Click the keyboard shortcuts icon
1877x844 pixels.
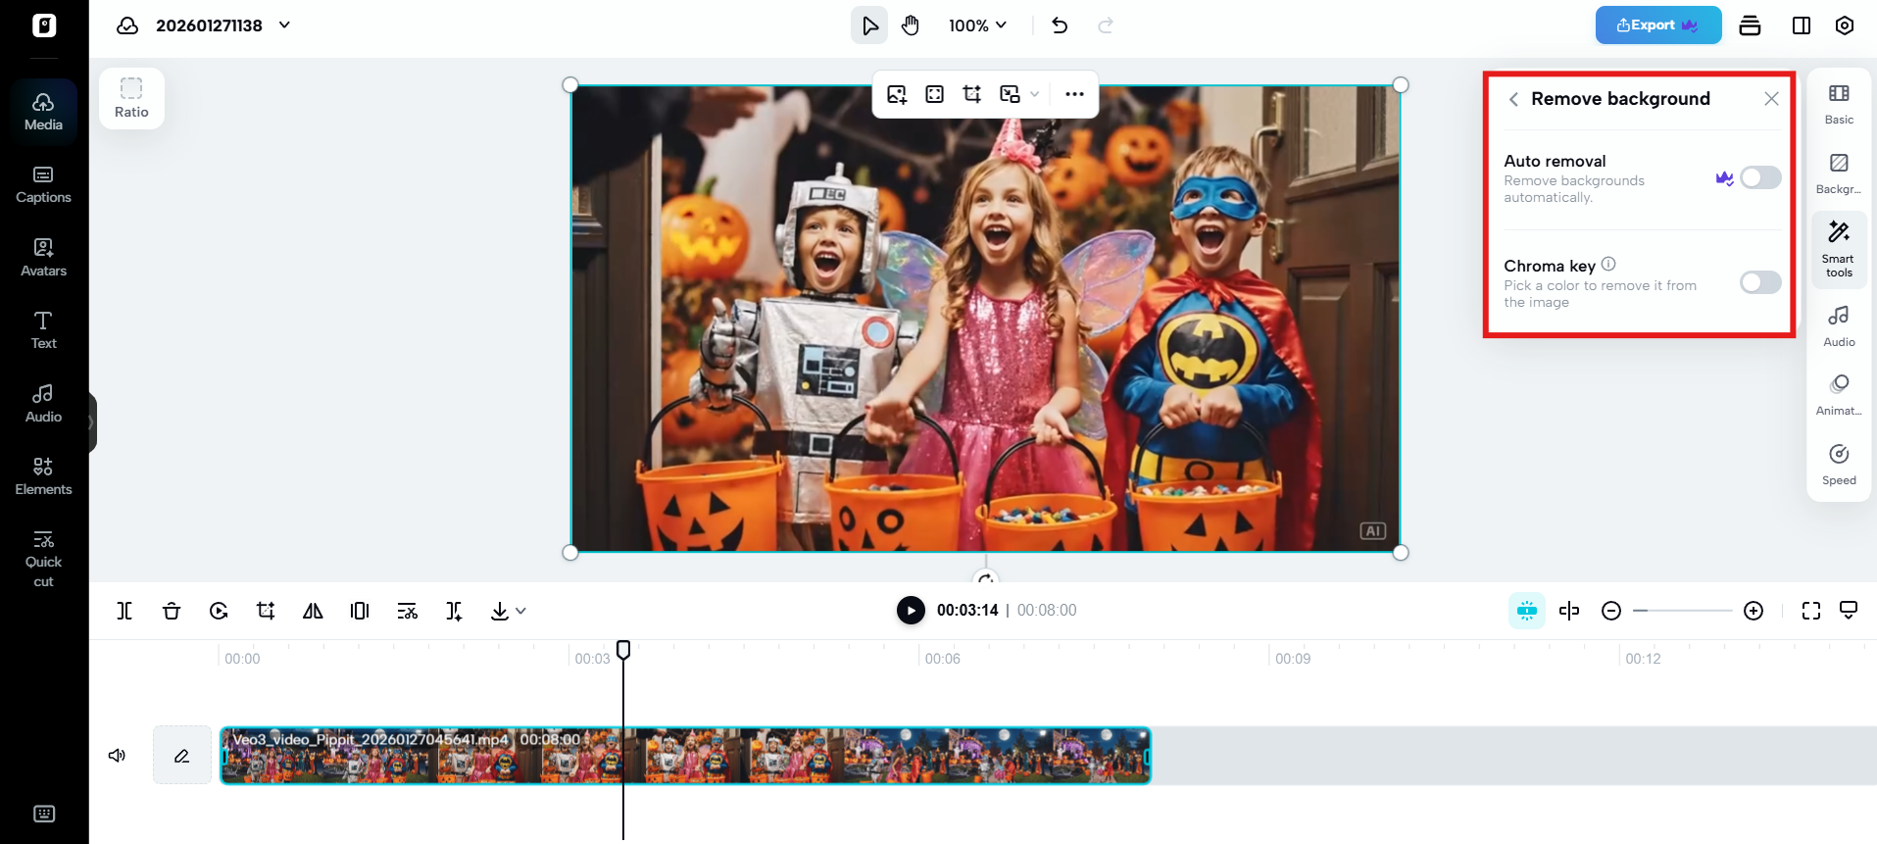44,814
